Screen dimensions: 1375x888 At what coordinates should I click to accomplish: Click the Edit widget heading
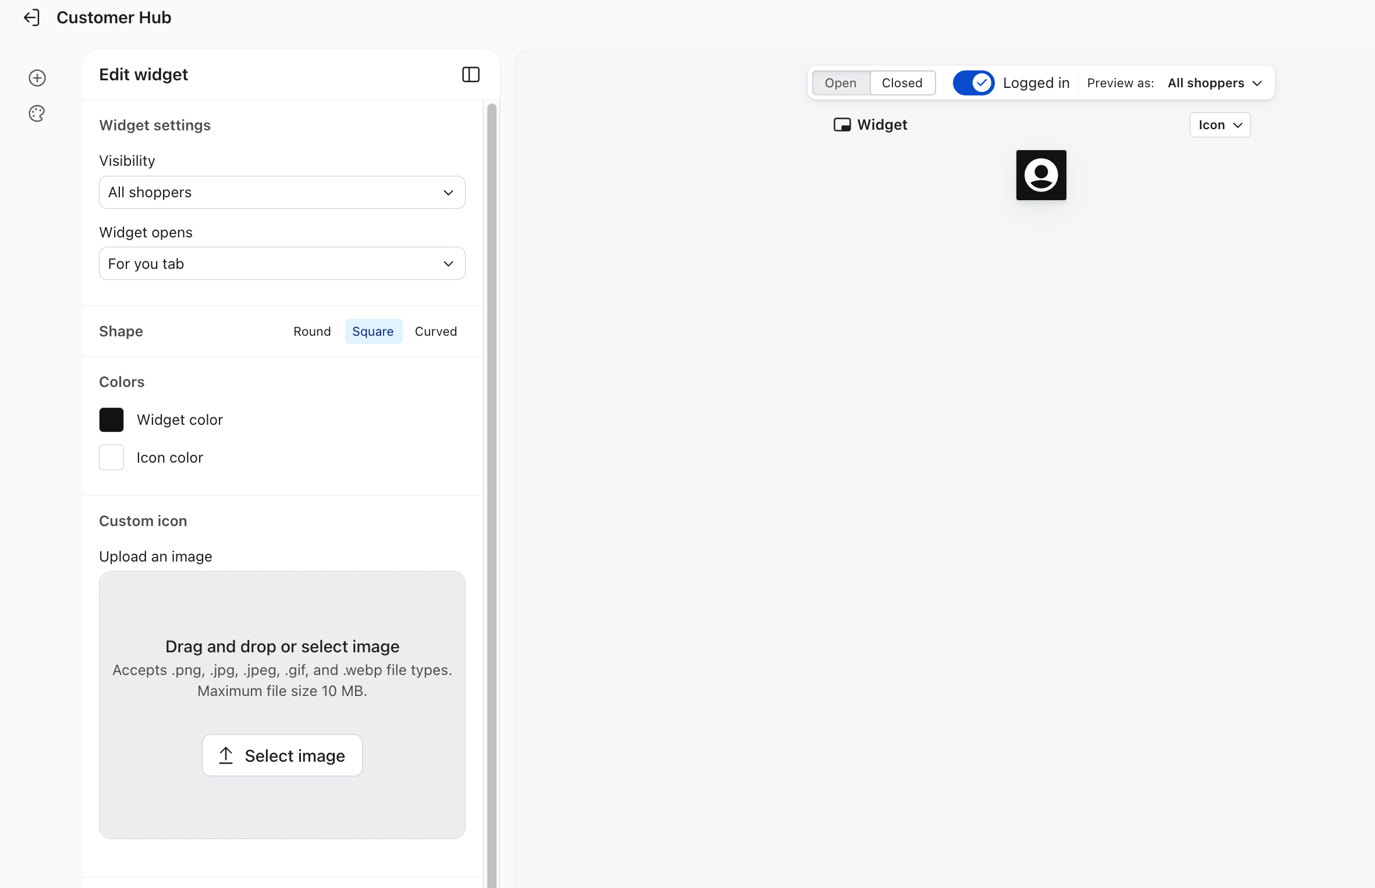(143, 74)
